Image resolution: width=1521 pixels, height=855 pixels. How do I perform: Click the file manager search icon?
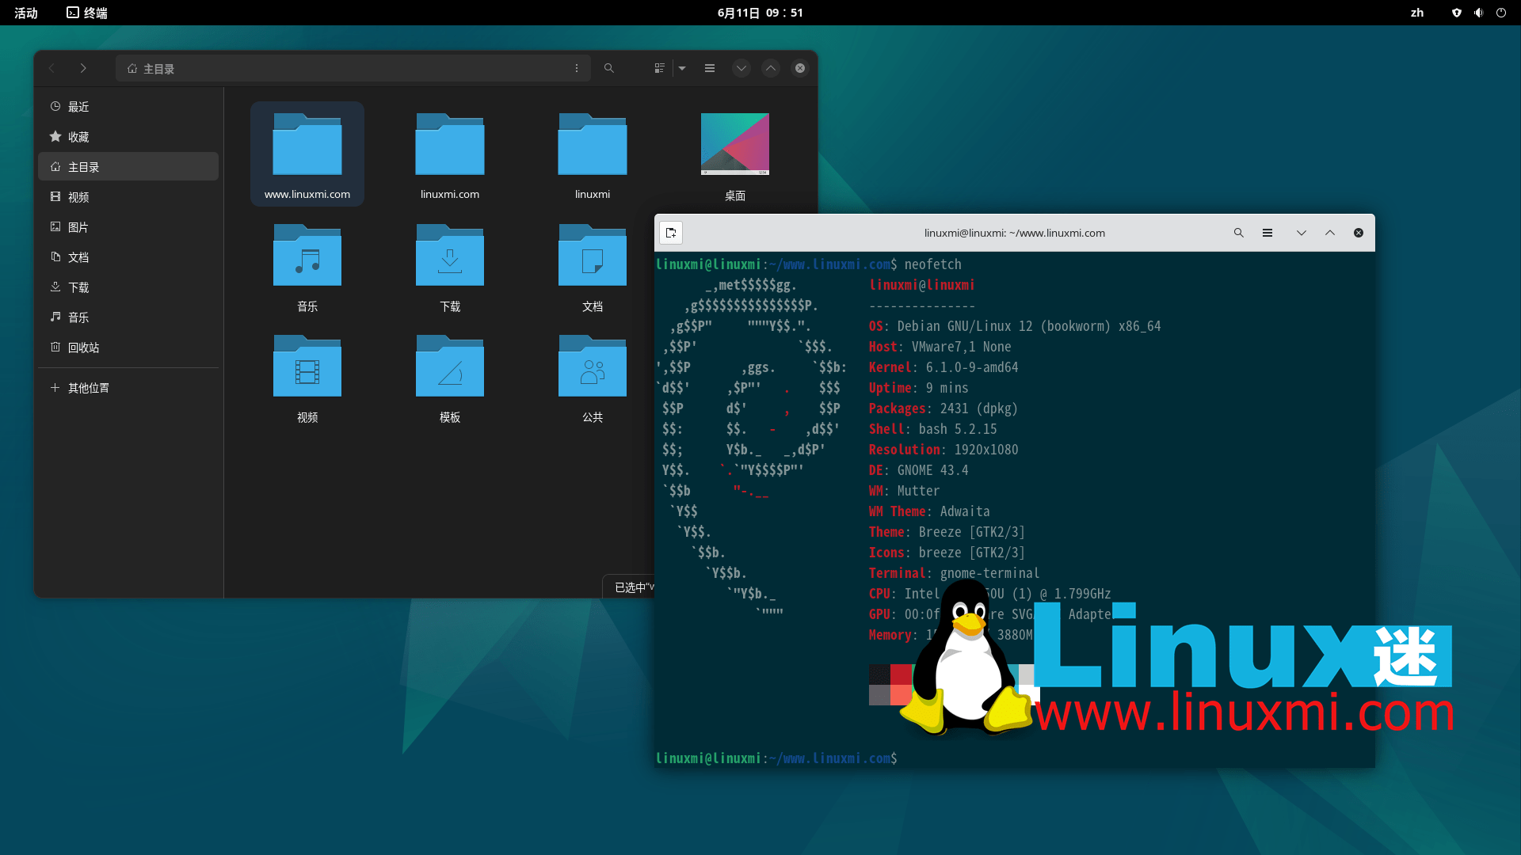(608, 68)
